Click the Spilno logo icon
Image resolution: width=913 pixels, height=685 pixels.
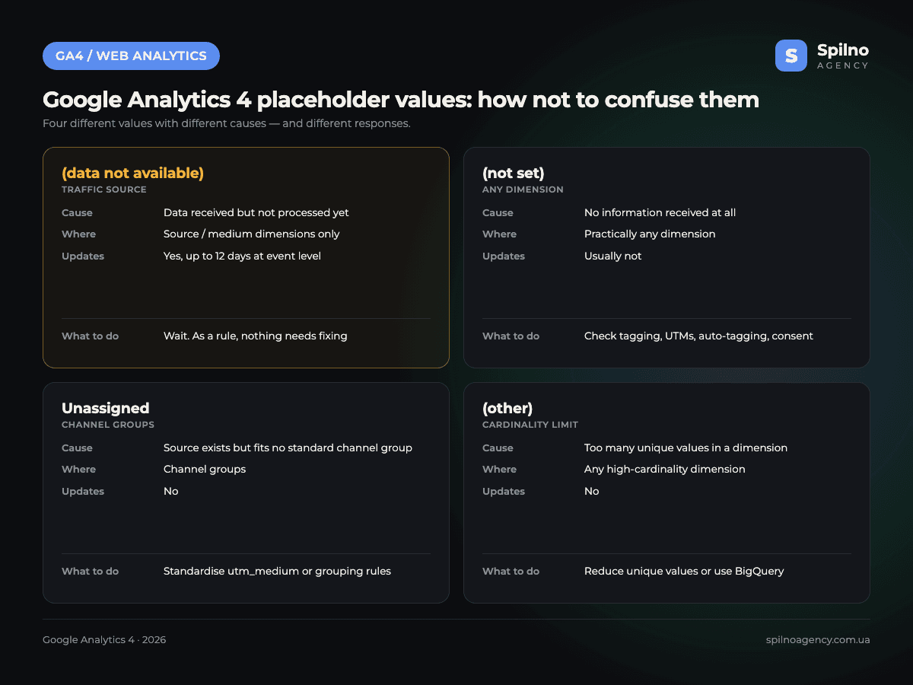791,56
